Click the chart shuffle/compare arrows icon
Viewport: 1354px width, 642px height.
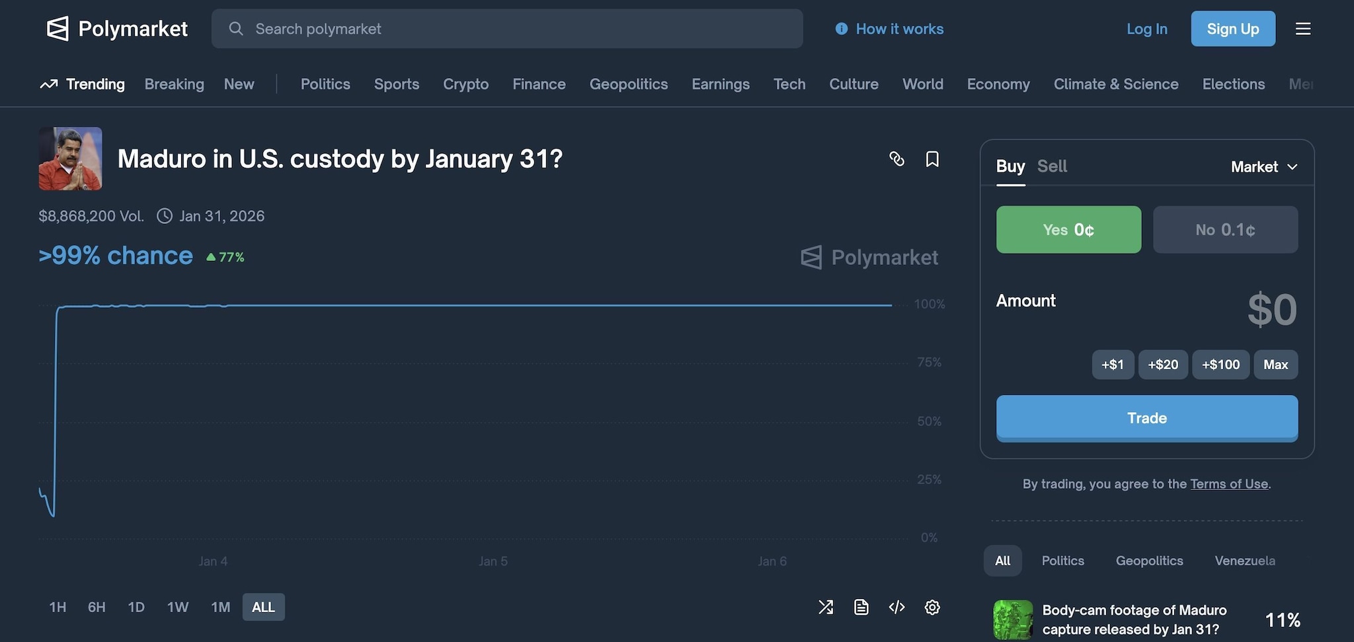tap(826, 607)
